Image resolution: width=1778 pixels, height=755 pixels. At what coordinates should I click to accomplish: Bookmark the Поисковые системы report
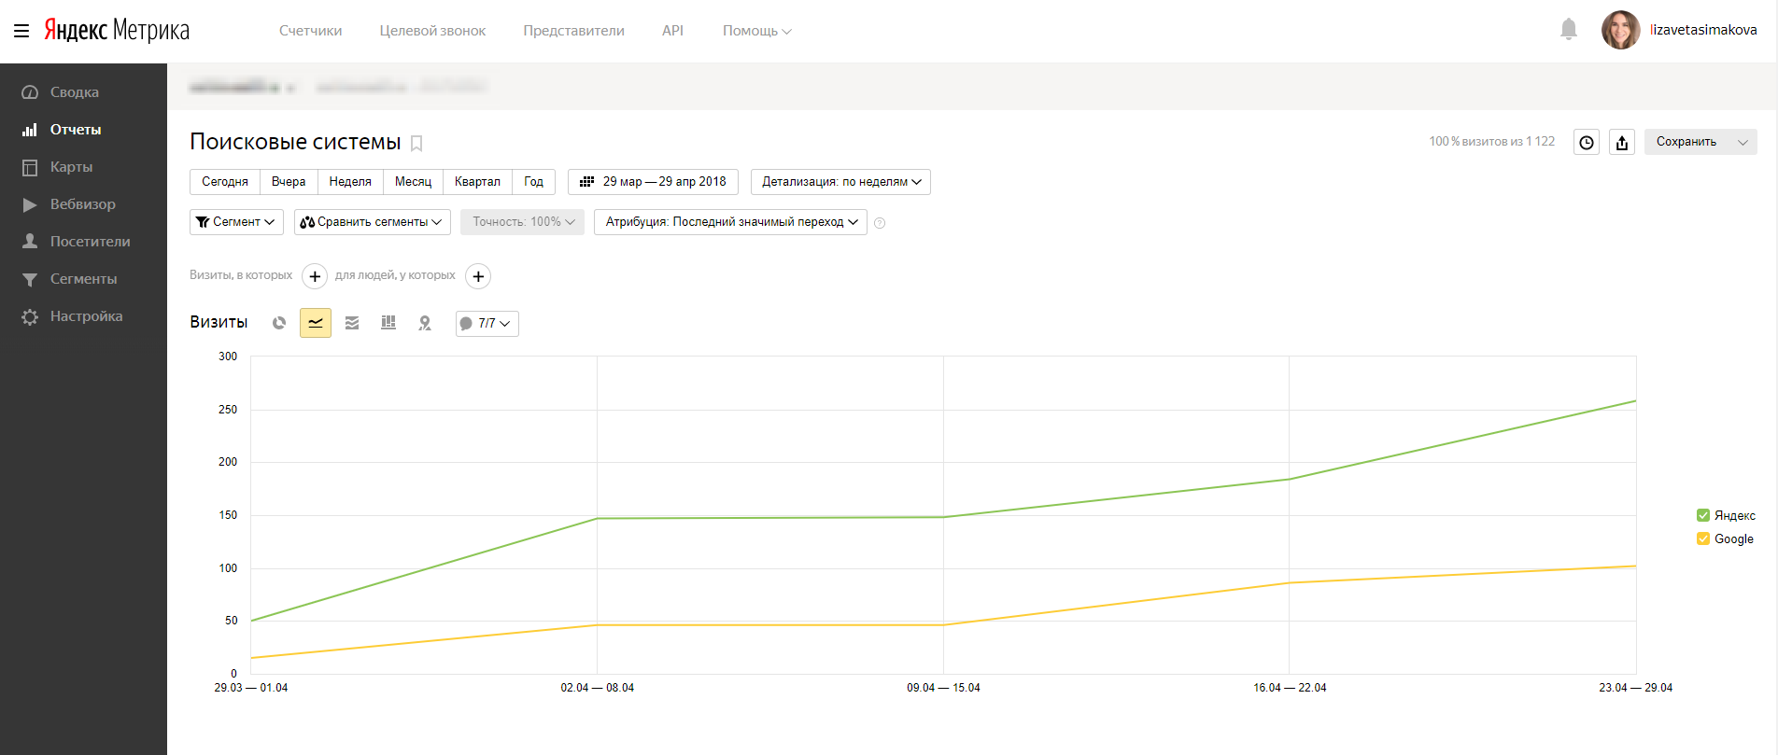(416, 143)
